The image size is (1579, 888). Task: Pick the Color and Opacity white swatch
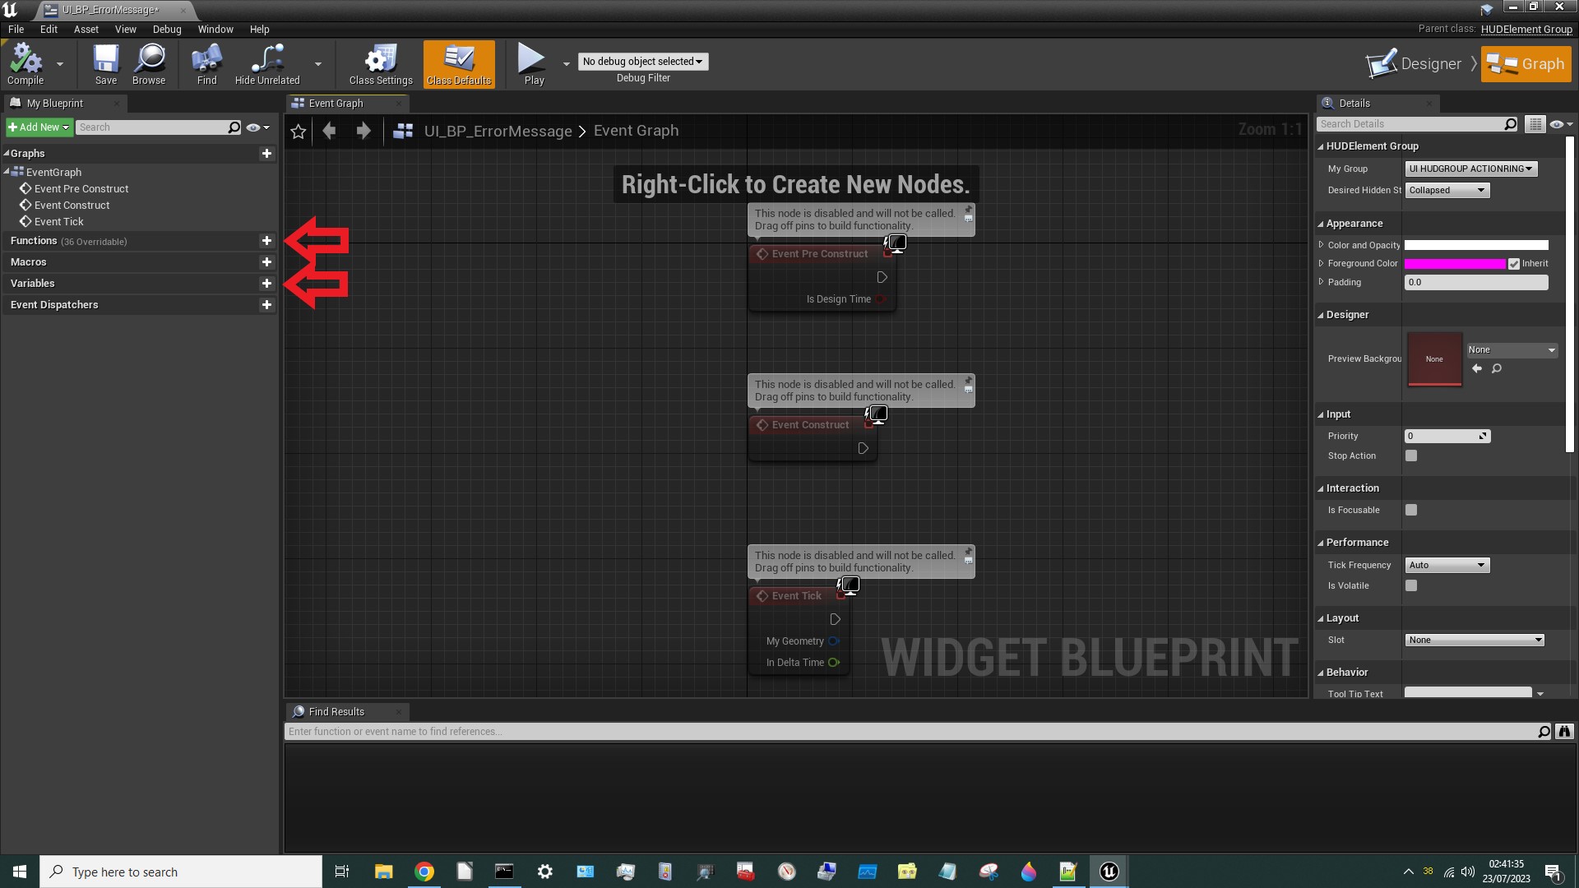coord(1476,245)
